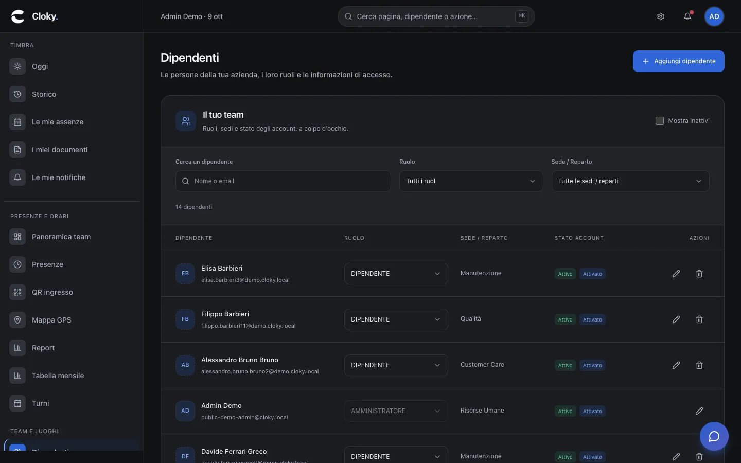Open the chat support bubble
The width and height of the screenshot is (741, 463).
pos(714,436)
